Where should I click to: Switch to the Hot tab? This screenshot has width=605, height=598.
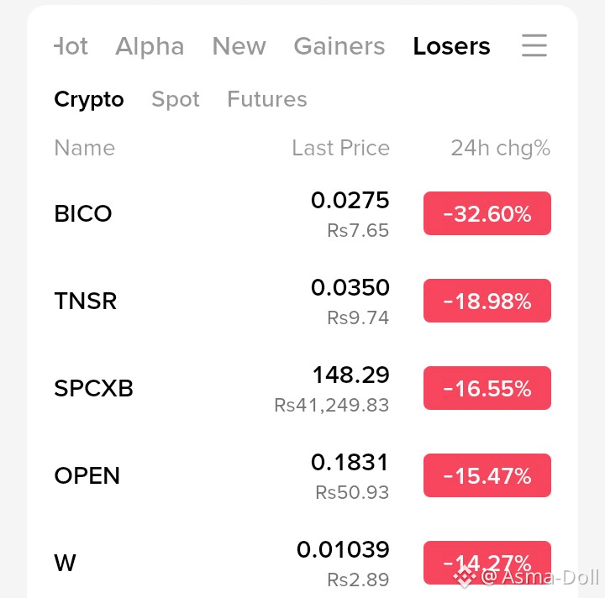pos(71,46)
